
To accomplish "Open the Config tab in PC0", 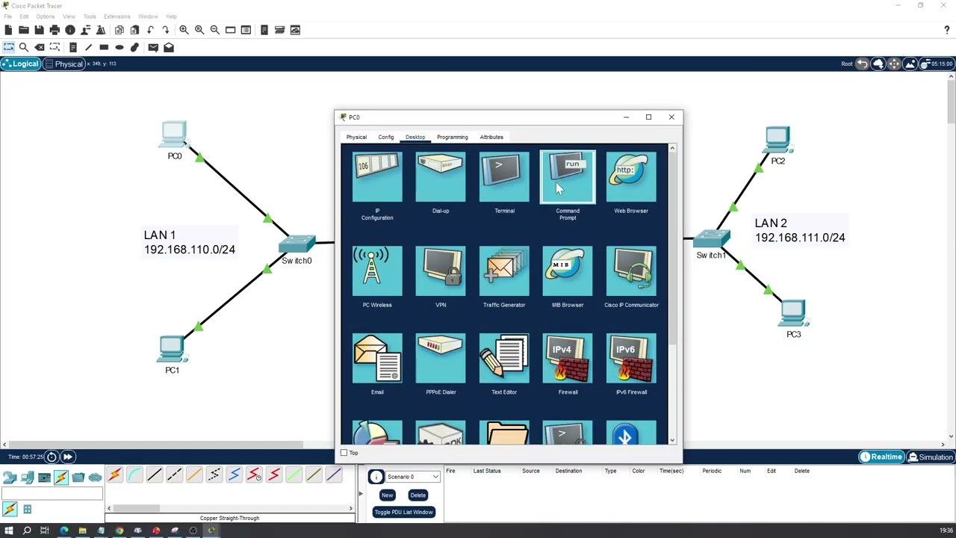I will point(385,137).
